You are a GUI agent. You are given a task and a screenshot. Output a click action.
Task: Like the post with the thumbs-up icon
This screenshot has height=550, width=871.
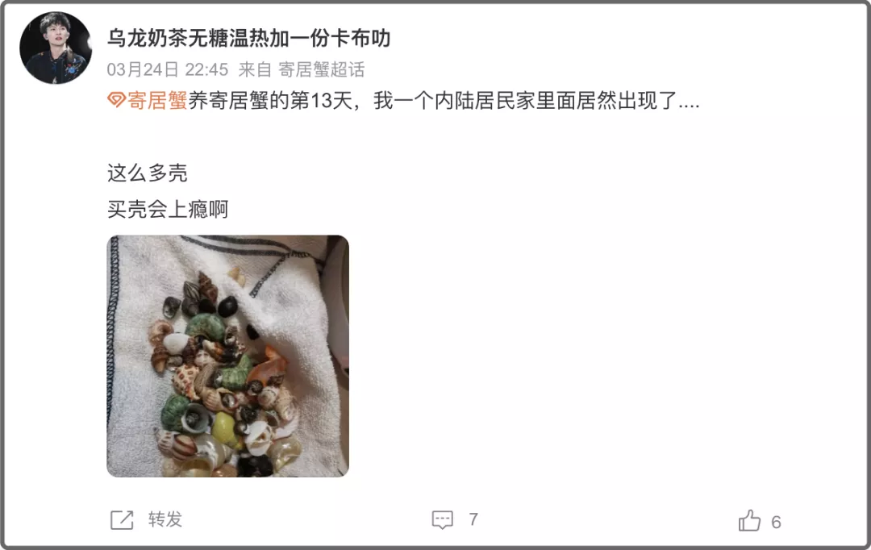[749, 520]
